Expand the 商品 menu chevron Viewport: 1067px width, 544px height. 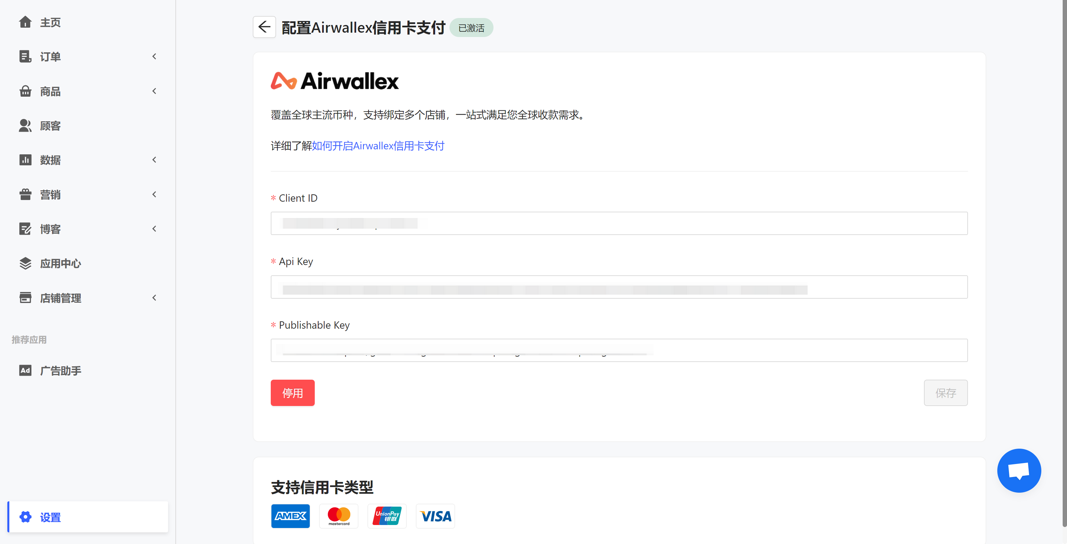[x=154, y=91]
